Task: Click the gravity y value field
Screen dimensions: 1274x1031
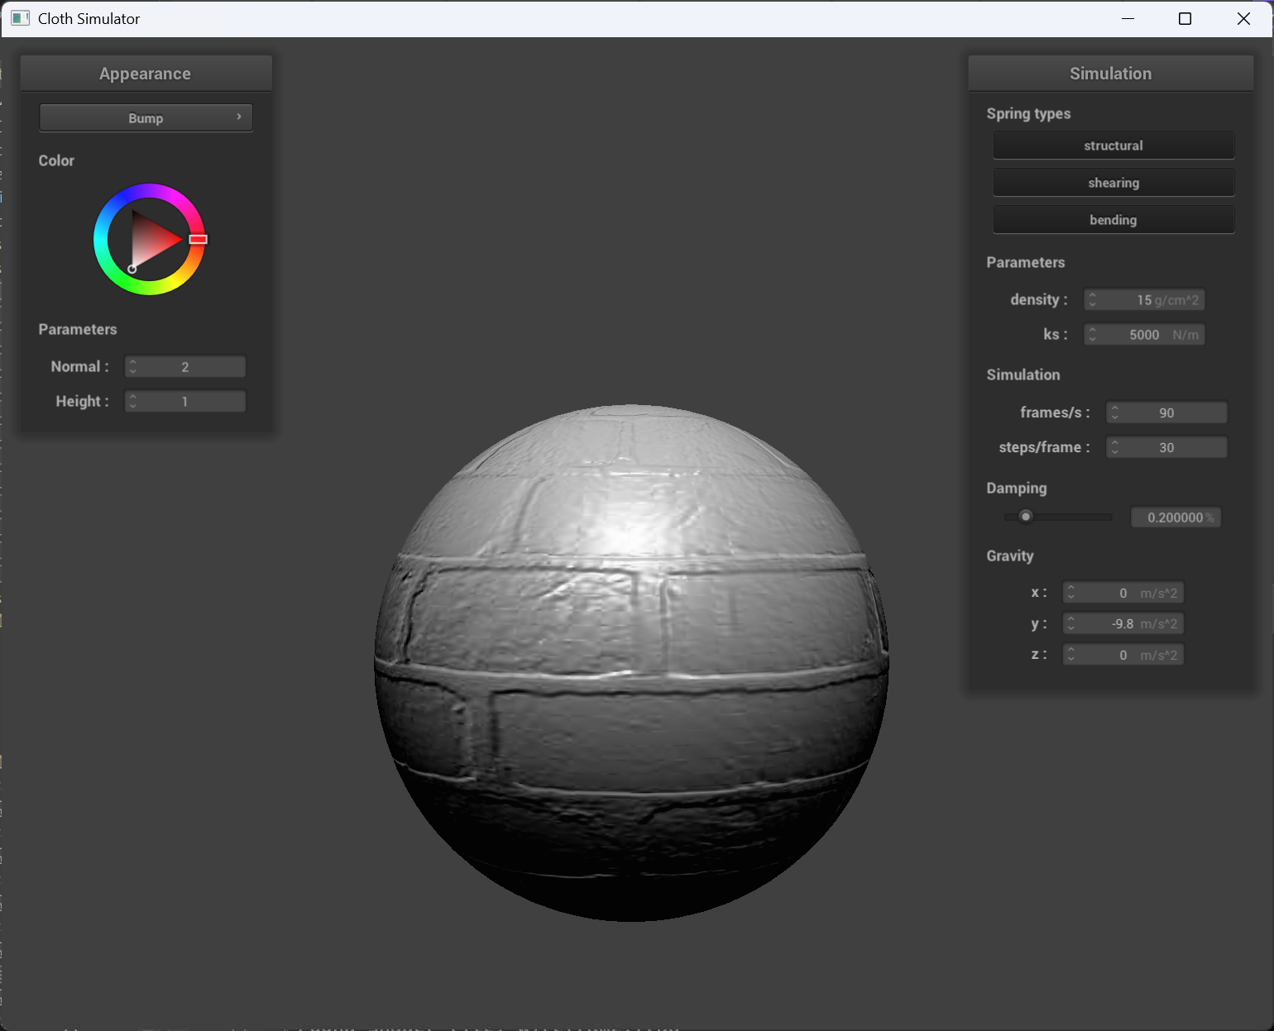Action: (x=1123, y=623)
